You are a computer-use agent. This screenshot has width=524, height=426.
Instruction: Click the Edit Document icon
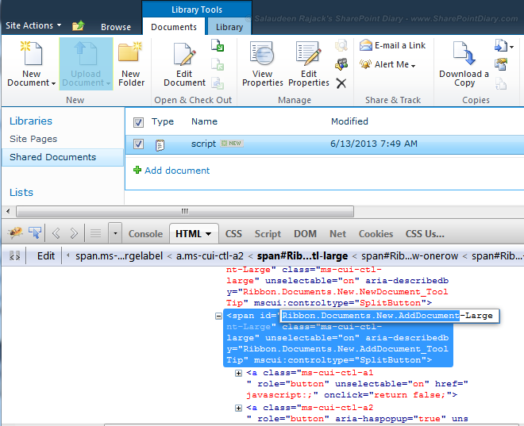point(184,54)
